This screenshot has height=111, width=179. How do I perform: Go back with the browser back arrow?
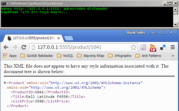click(x=6, y=47)
